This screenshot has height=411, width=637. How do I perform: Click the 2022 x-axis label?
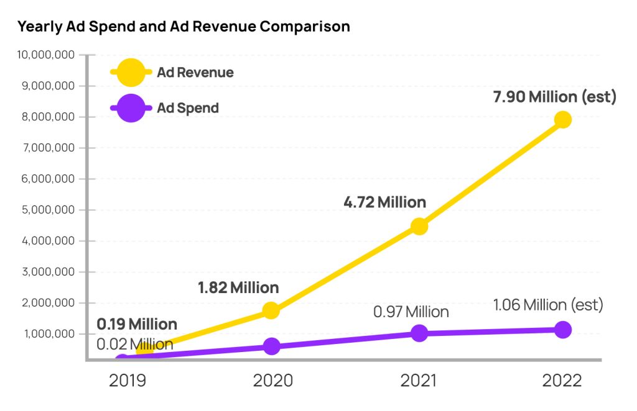click(562, 381)
